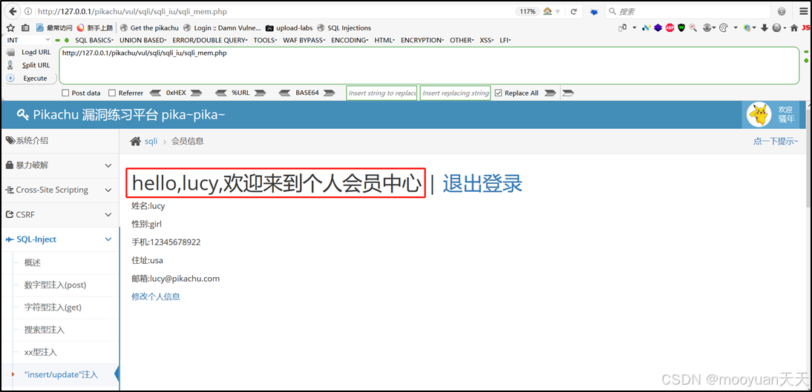
Task: Toggle the Replace All checkbox
Action: [498, 93]
